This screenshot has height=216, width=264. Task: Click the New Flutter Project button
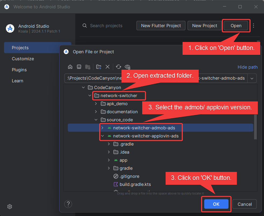coord(161,26)
